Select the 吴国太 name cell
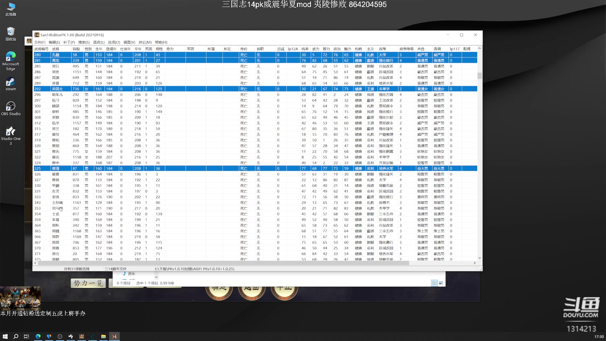 pos(61,89)
